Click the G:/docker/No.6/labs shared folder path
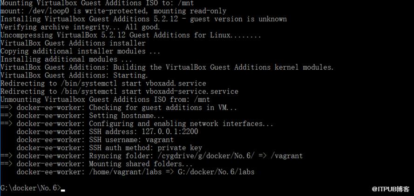This screenshot has width=414, height=196. [216, 172]
